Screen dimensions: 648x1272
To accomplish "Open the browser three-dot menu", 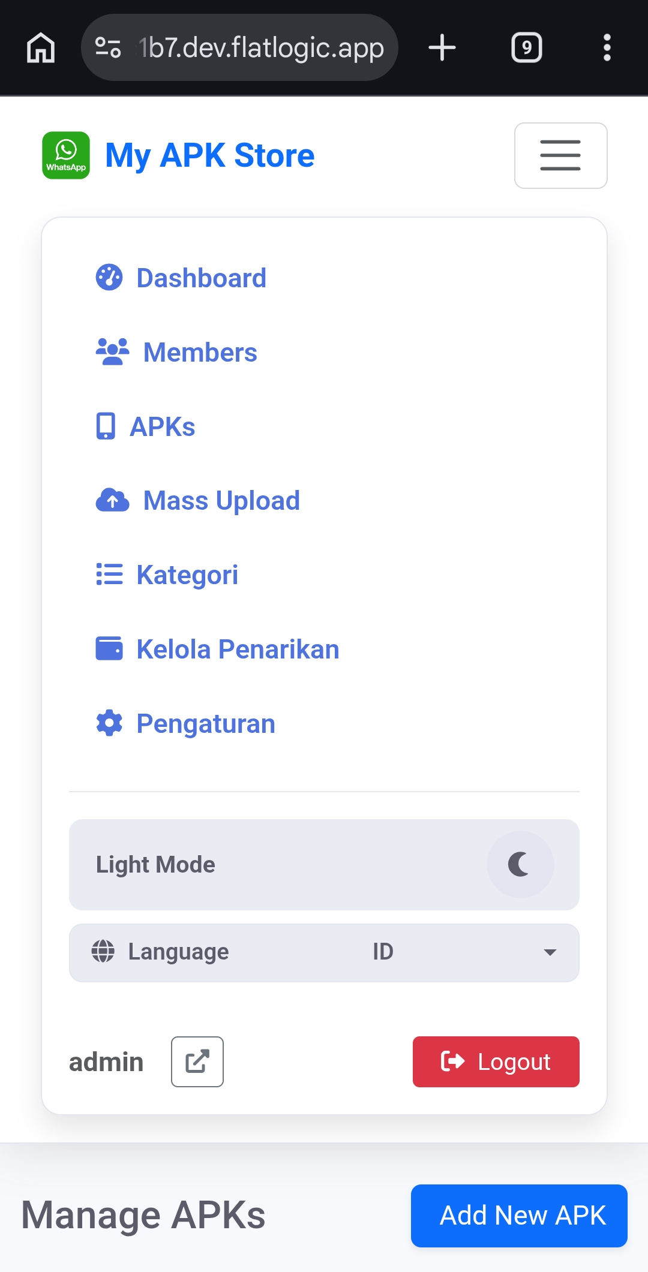I will point(607,47).
